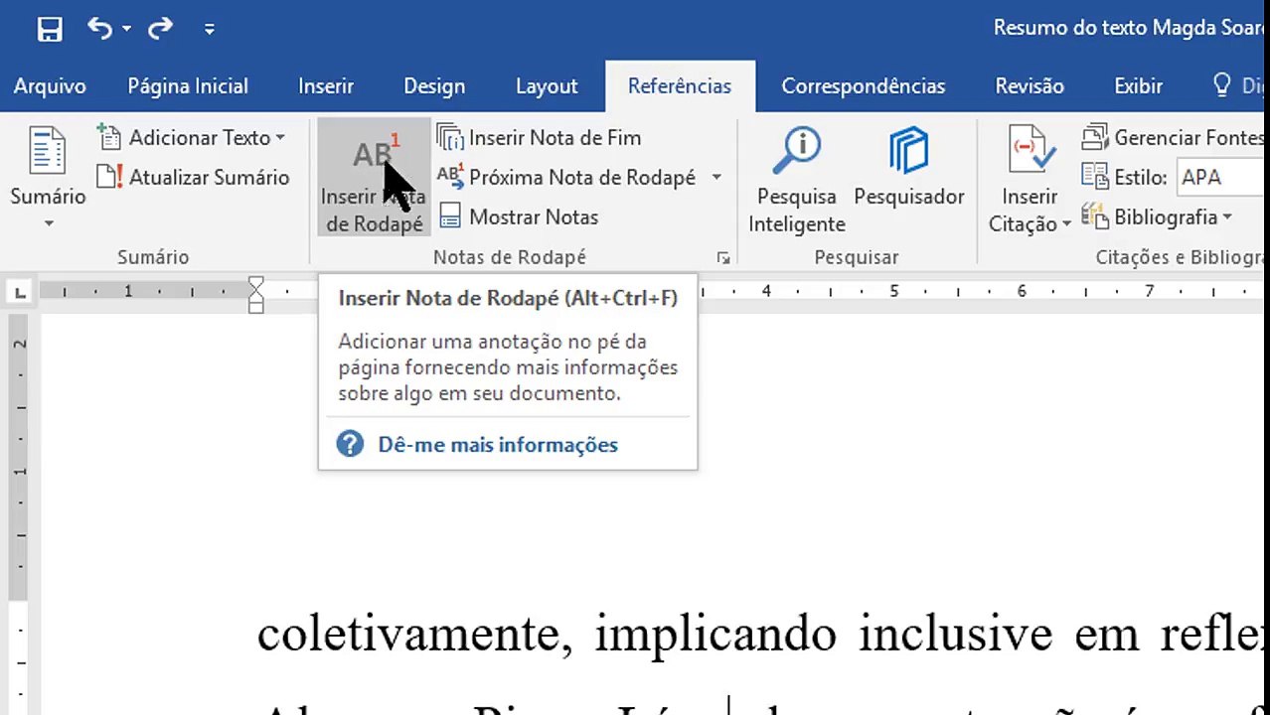
Task: Click Gerenciar Fontes Bibliográficas
Action: (x=1173, y=137)
